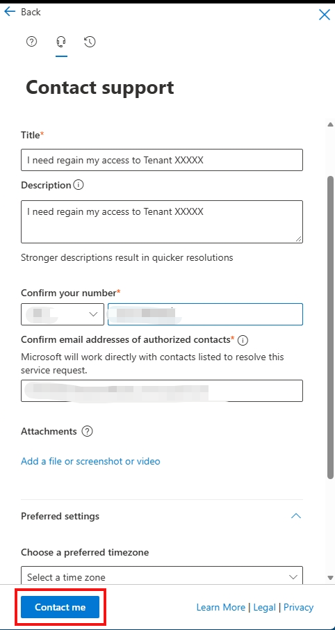Click the Back arrow icon

coord(9,12)
